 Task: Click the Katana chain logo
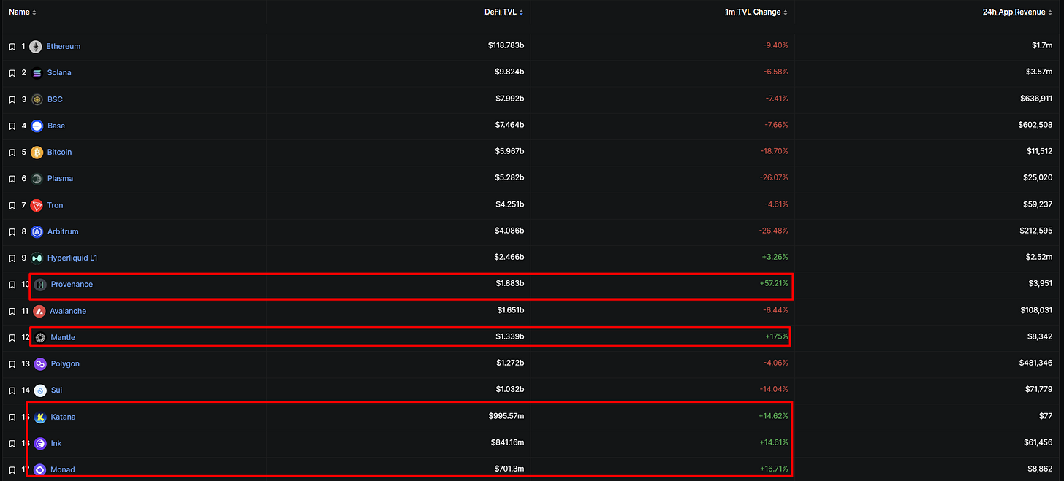tap(40, 417)
